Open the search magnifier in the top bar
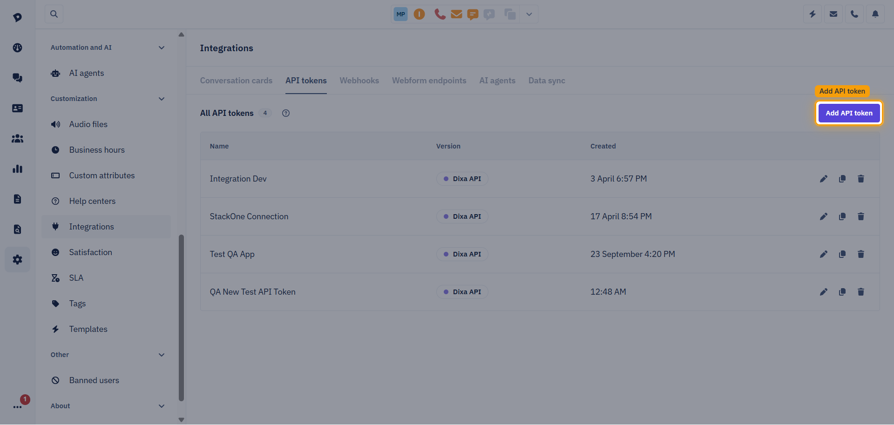 54,14
